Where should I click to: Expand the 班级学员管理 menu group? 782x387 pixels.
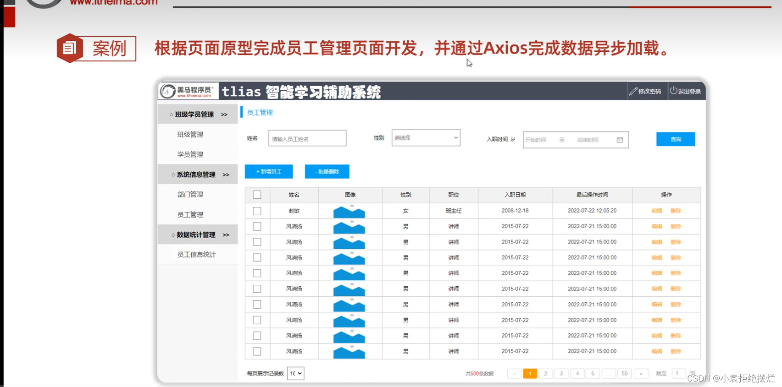pyautogui.click(x=198, y=114)
